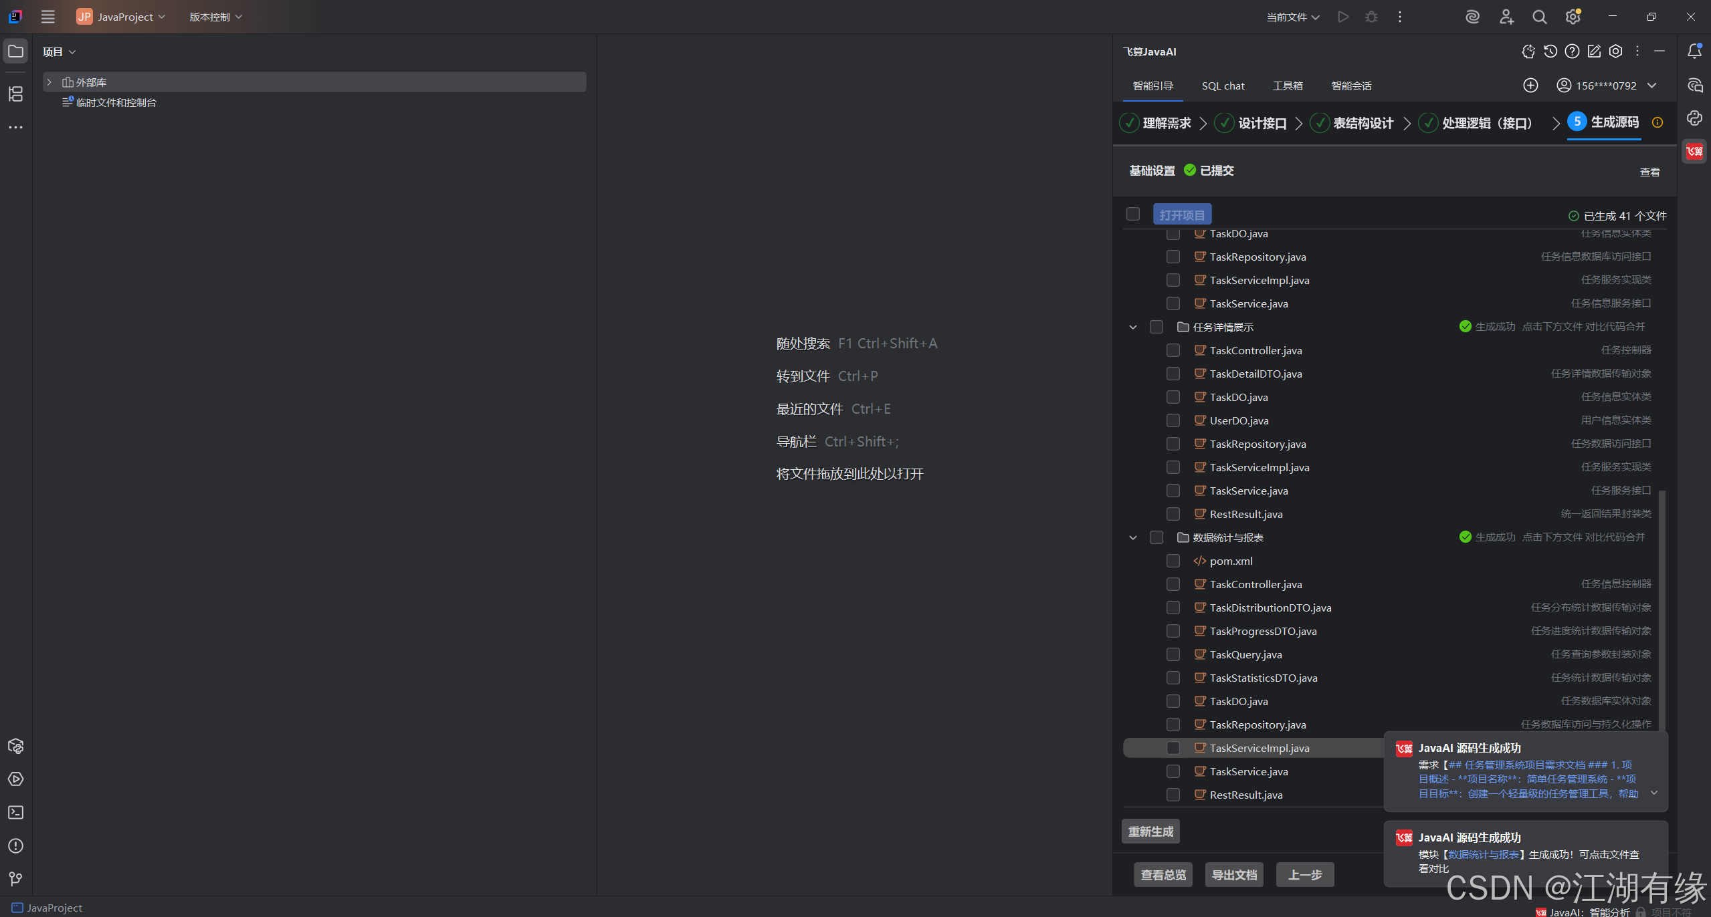The height and width of the screenshot is (917, 1711).
Task: Minimize the JavaAI tool panel
Action: [1659, 51]
